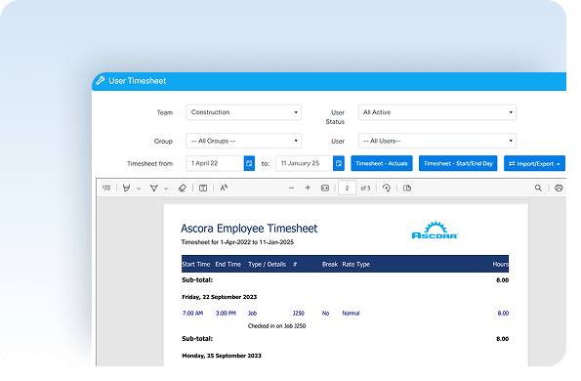The height and width of the screenshot is (381, 581).
Task: Open the User Status dropdown showing All Active
Action: tap(437, 112)
